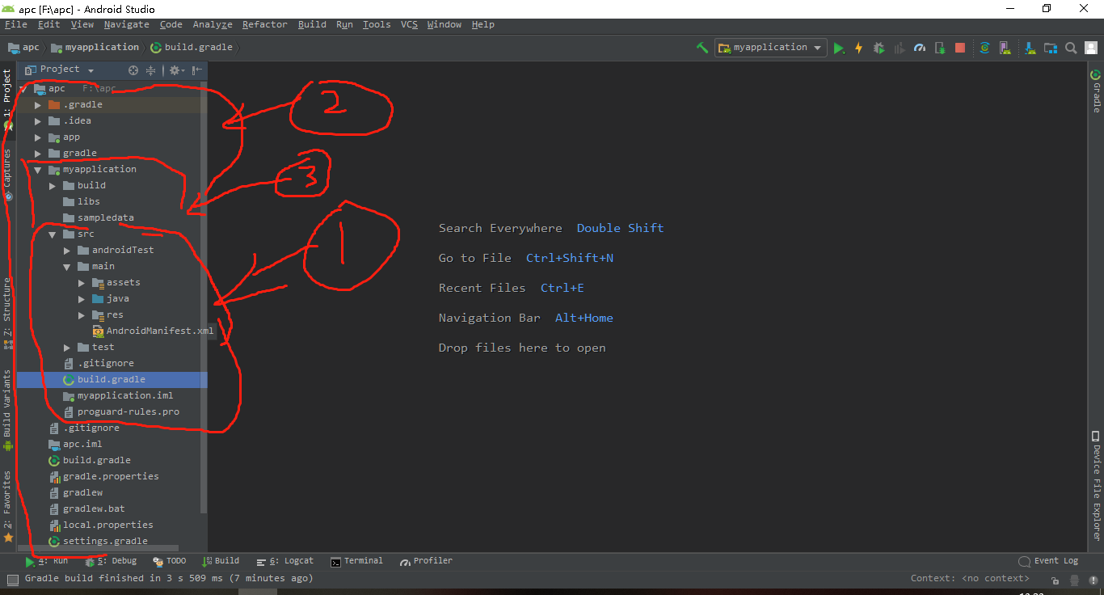This screenshot has height=595, width=1104.
Task: Click the Make Project hammer icon
Action: click(702, 48)
